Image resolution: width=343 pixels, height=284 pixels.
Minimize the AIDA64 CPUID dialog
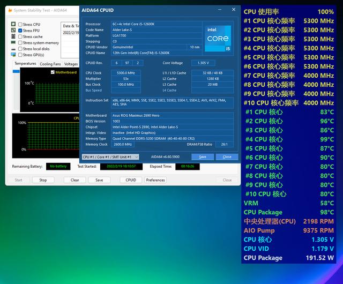coord(220,10)
